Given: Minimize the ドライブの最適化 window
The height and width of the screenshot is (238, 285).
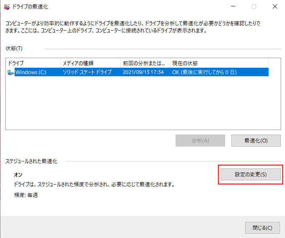Looking at the screenshot, I should tap(233, 7).
